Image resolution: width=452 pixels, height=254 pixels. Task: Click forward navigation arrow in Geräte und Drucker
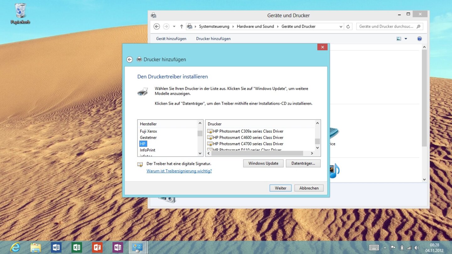(x=166, y=27)
